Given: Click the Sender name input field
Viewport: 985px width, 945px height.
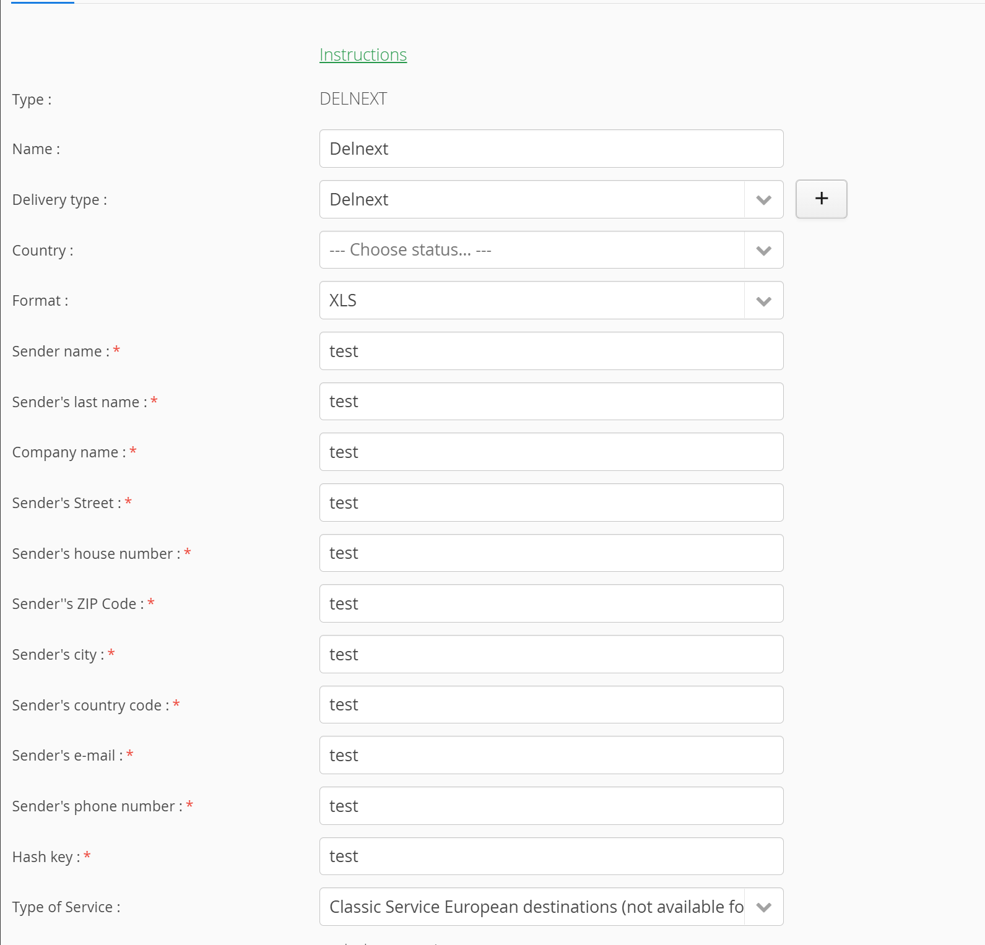Looking at the screenshot, I should point(551,351).
